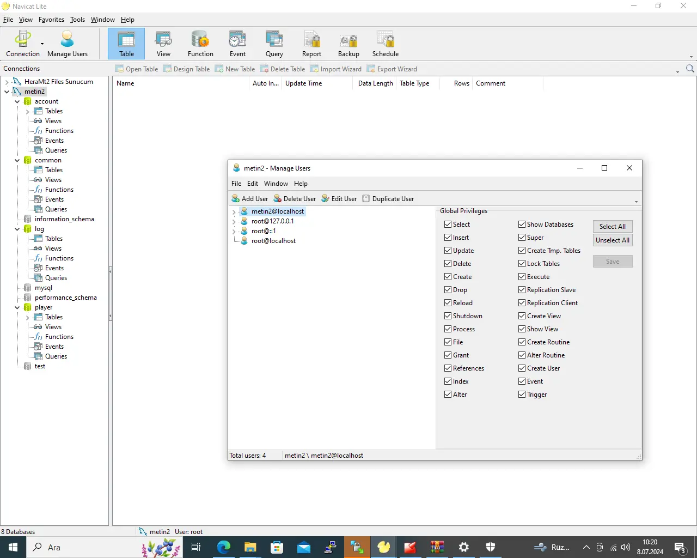Viewport: 697px width, 558px height.
Task: Open the Edit menu in Manage Users
Action: pyautogui.click(x=253, y=184)
